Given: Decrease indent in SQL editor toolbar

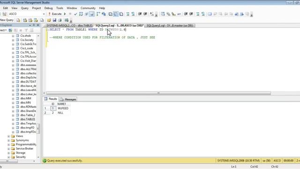Looking at the screenshot, I should pyautogui.click(x=140, y=14).
